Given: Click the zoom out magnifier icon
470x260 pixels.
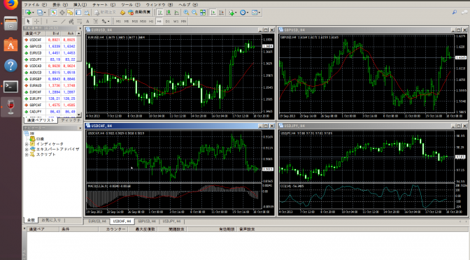Looking at the screenshot, I should click(194, 13).
